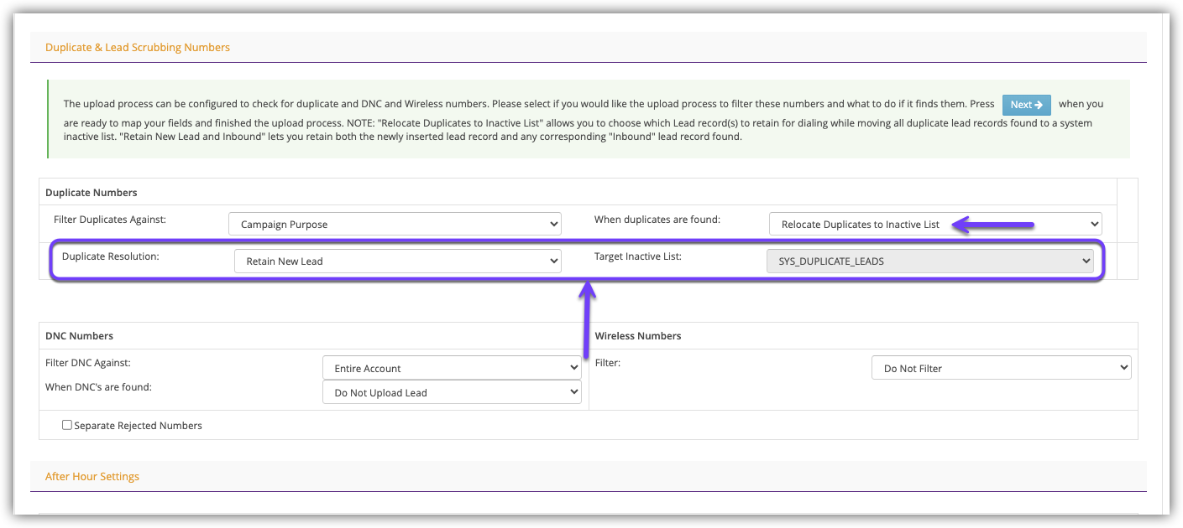Click the Target Inactive List field label

[x=638, y=256]
